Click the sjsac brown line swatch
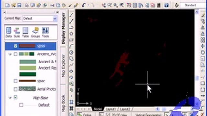Screen dimensions: 207x116 pos(27,81)
